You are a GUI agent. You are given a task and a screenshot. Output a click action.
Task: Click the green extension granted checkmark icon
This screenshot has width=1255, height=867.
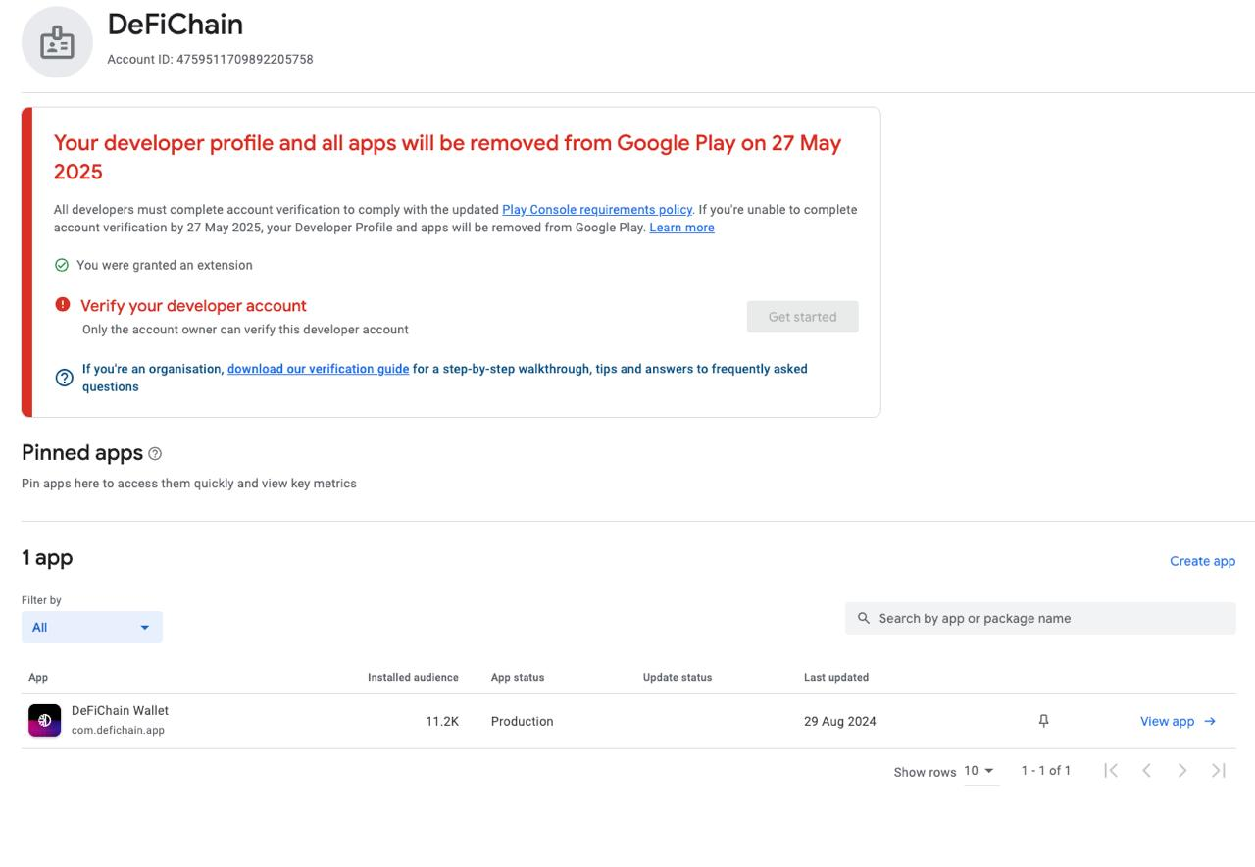pyautogui.click(x=62, y=265)
